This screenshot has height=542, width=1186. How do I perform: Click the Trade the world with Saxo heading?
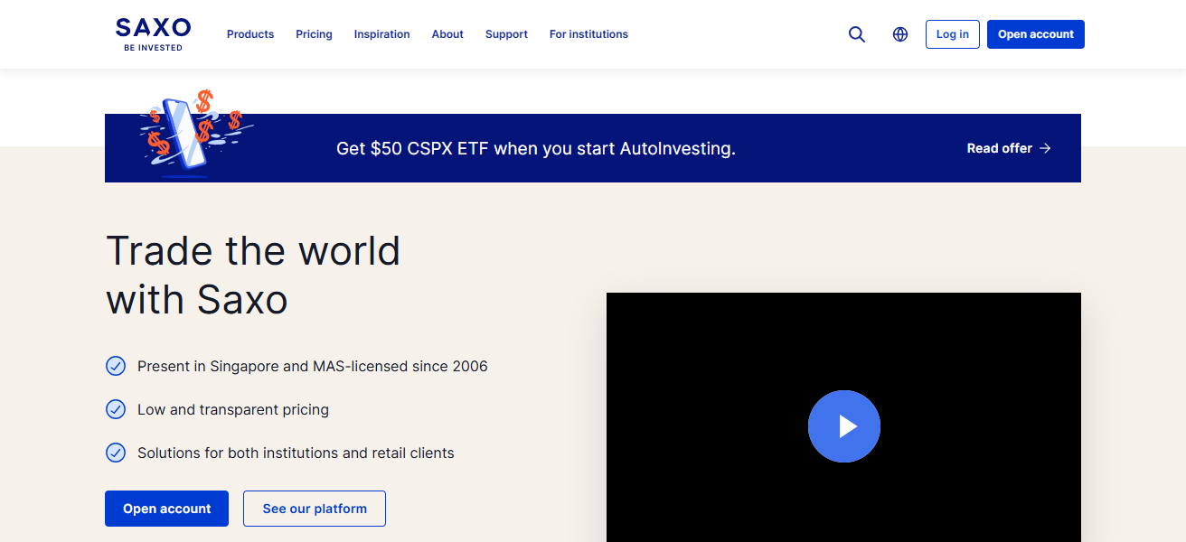[253, 275]
